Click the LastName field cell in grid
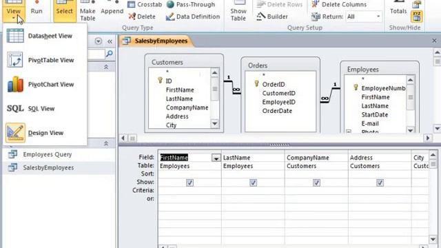The width and height of the screenshot is (441, 248). pos(253,158)
